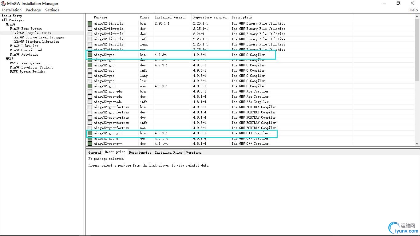Sort by the Package column header
This screenshot has width=420, height=236.
[x=115, y=17]
